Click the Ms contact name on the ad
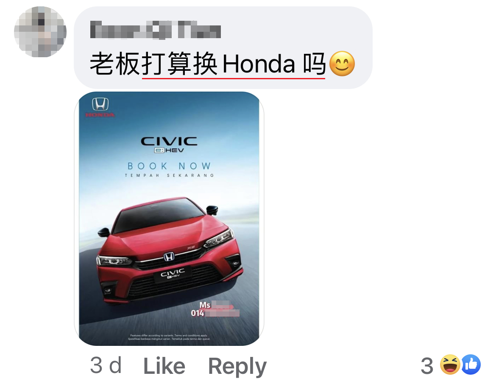 click(216, 305)
